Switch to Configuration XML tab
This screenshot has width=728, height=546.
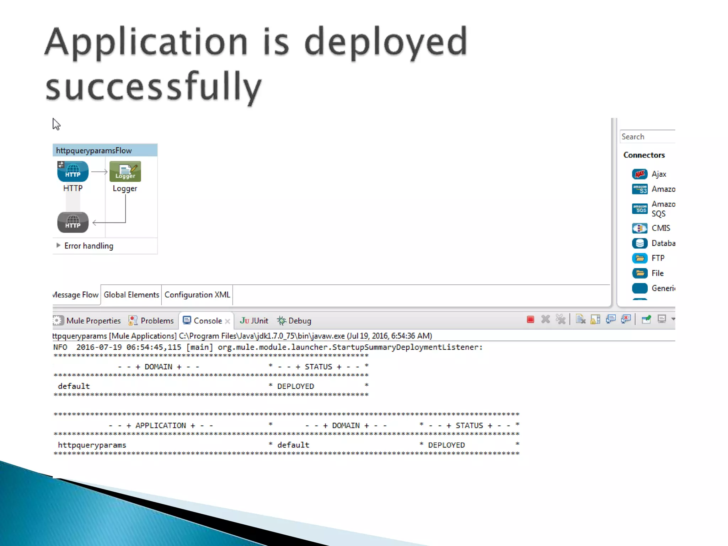pos(197,295)
